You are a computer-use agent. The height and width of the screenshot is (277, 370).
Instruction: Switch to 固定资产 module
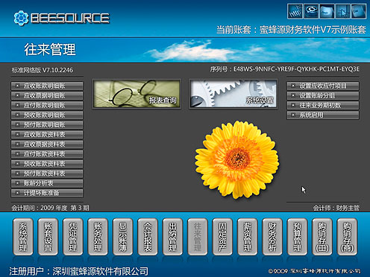[x=222, y=237]
